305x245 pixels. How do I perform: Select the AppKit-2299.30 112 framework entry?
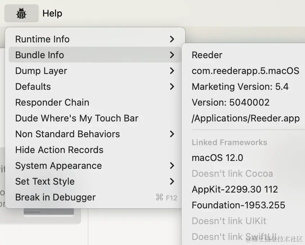point(235,189)
